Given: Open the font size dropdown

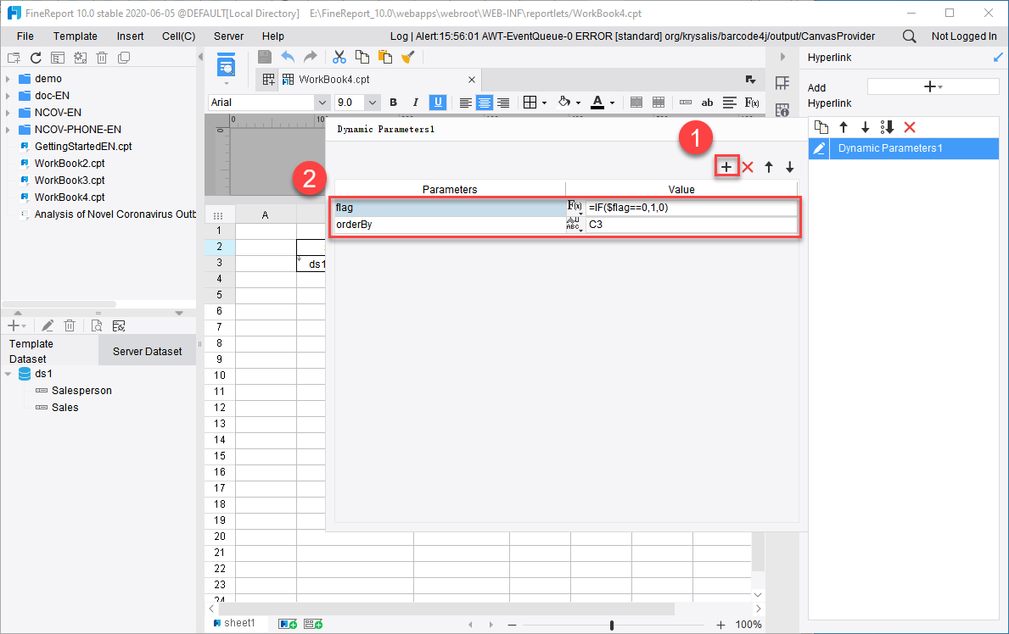Looking at the screenshot, I should 372,102.
